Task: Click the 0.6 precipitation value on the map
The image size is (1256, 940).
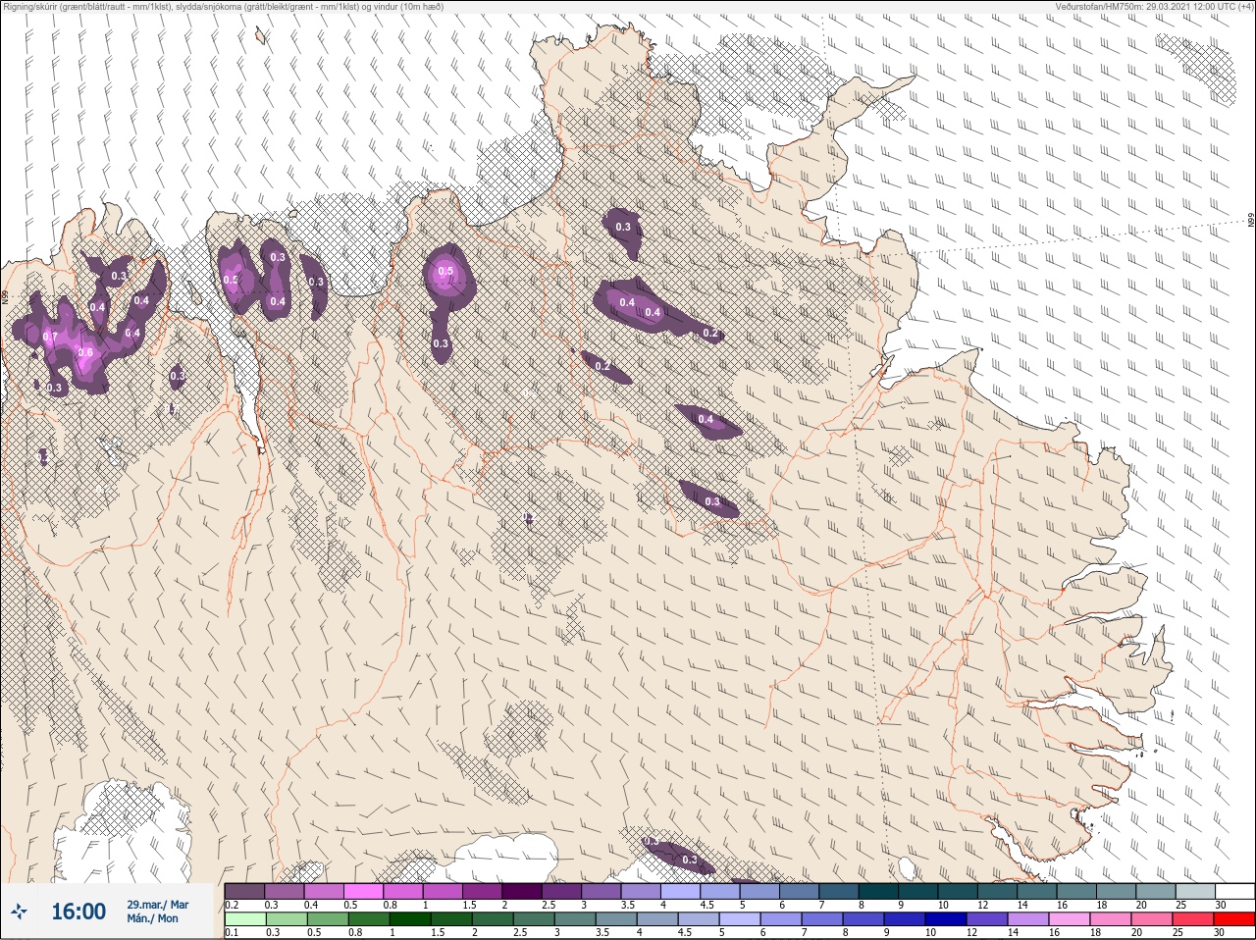Action: pyautogui.click(x=85, y=353)
